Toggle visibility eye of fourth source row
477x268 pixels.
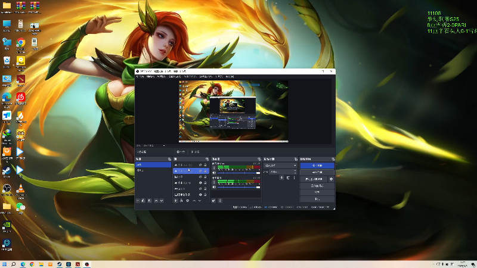coord(200,183)
